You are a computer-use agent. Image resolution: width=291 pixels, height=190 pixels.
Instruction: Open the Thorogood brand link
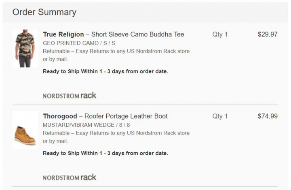tap(60, 116)
